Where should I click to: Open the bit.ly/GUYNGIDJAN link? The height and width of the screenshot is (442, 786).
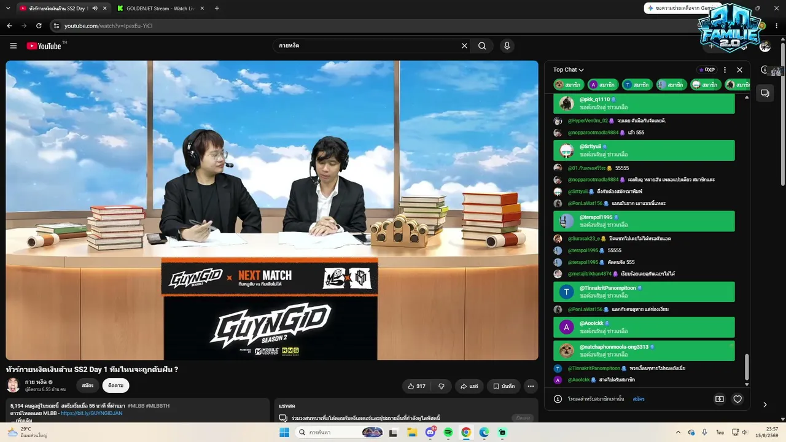91,413
